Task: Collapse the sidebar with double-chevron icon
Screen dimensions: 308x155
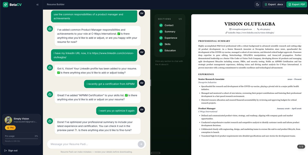Action: (37, 5)
